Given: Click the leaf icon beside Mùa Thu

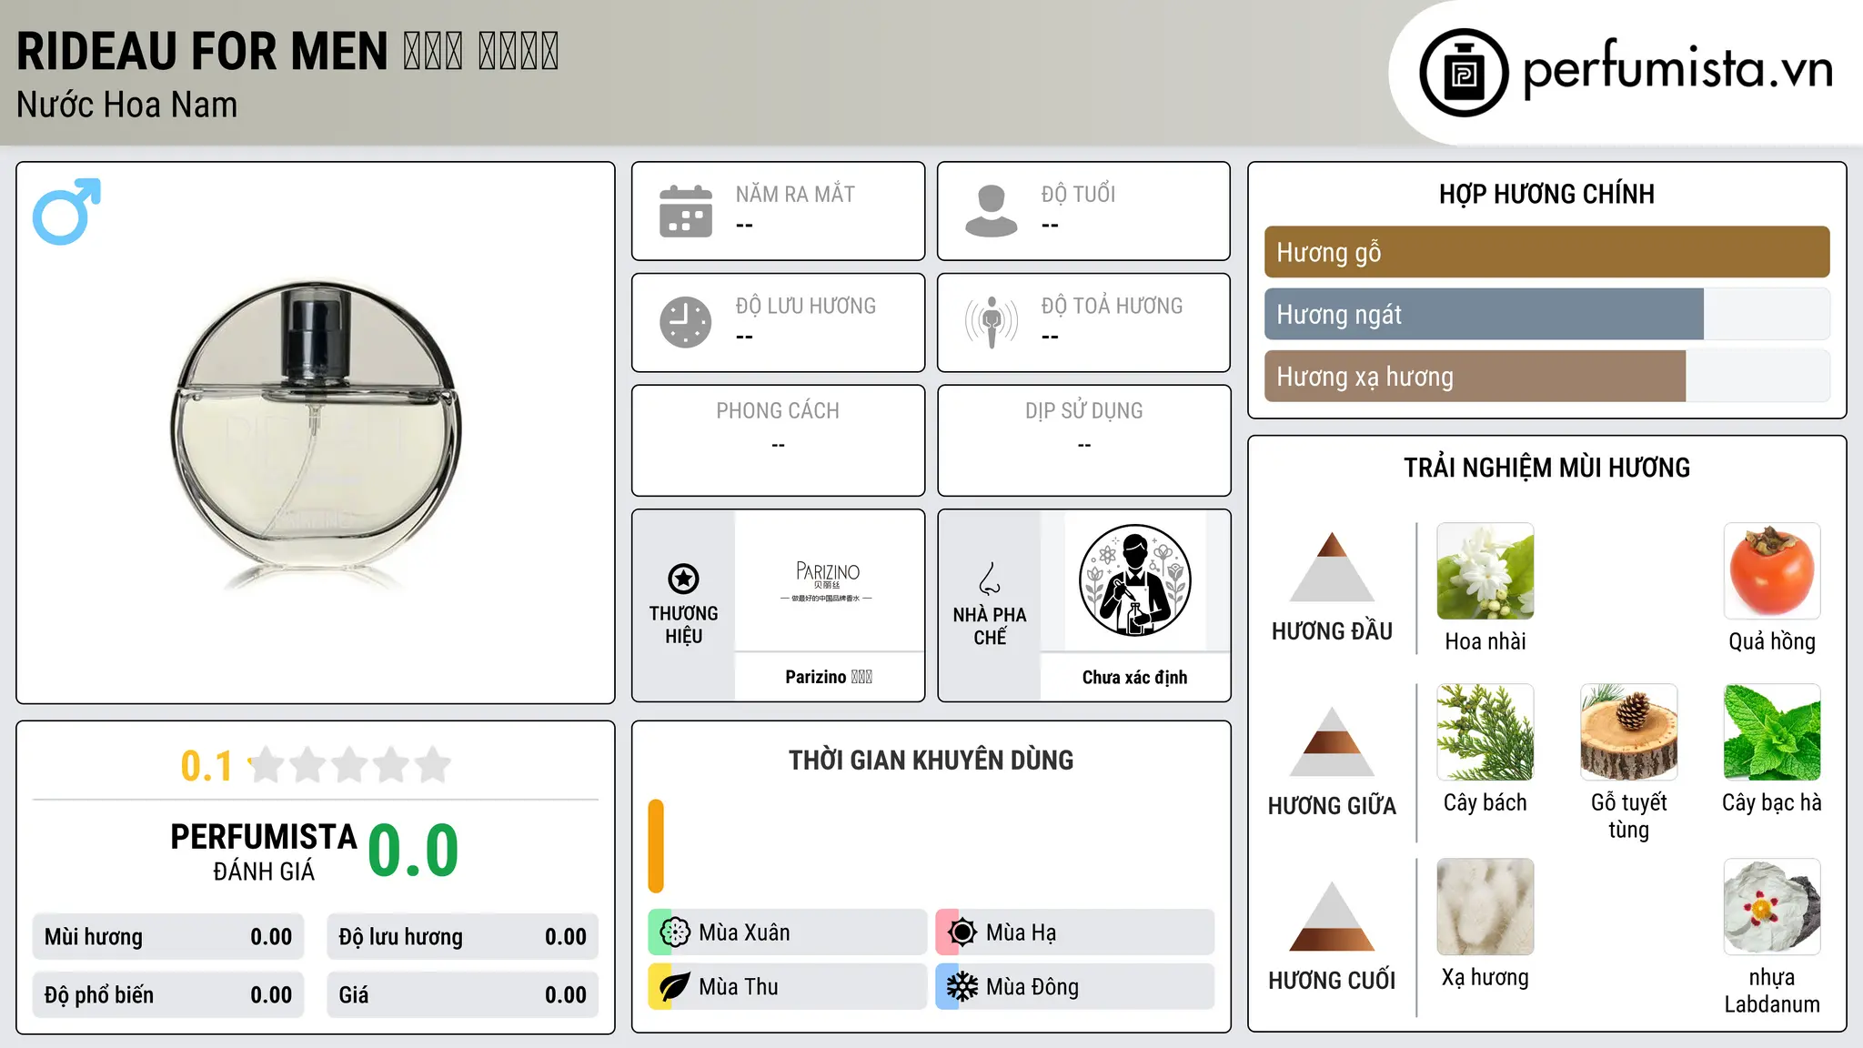Looking at the screenshot, I should pos(675,987).
